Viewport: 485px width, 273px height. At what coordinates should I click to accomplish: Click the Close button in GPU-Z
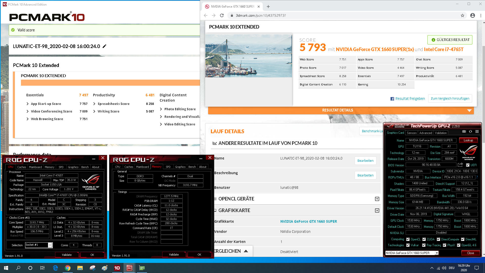pos(470,253)
